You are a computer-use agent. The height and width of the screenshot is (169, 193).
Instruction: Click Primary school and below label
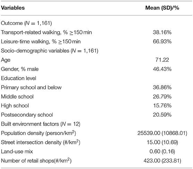point(31,87)
